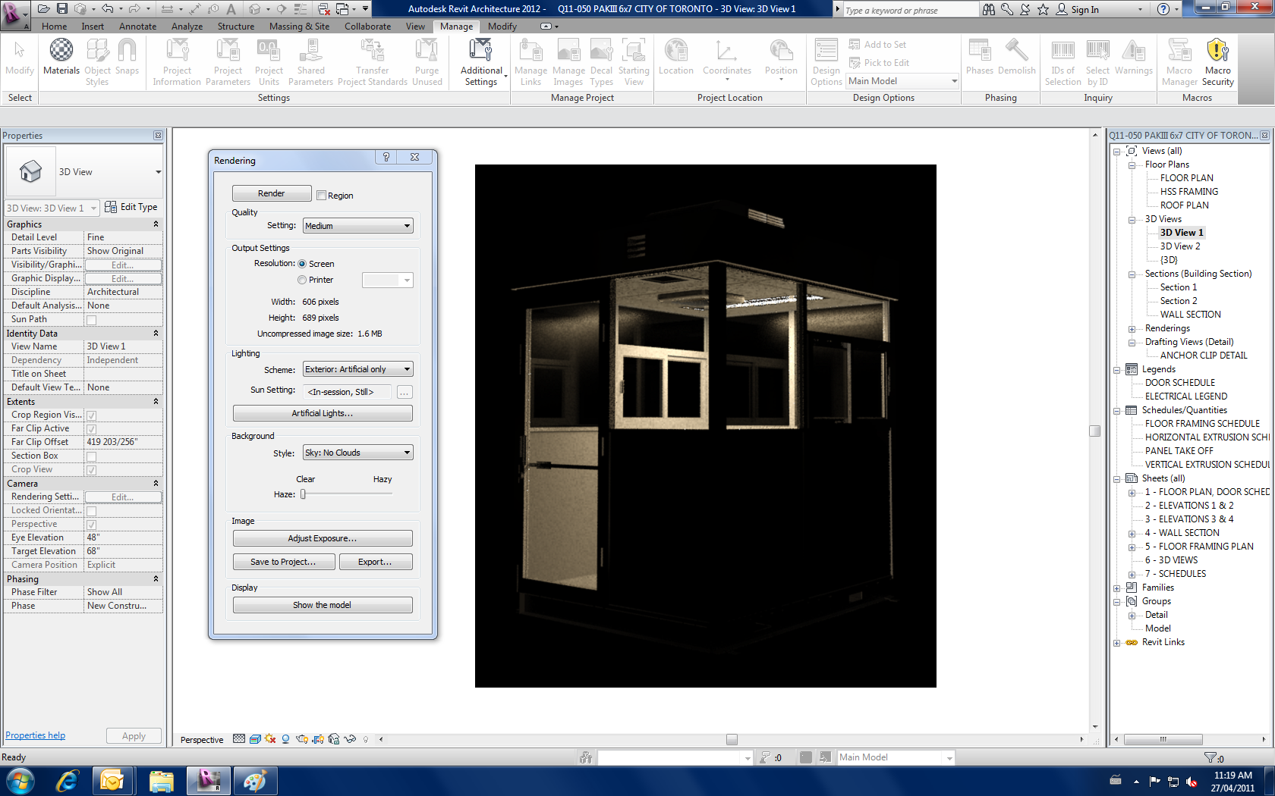Select the Printer resolution radio button

tap(302, 280)
